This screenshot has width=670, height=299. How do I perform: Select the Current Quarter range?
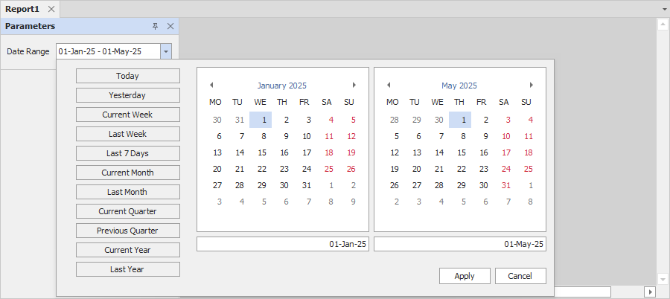tap(128, 211)
